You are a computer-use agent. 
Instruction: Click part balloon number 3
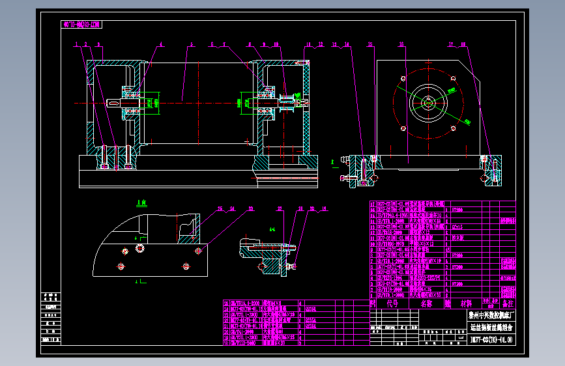click(x=98, y=44)
